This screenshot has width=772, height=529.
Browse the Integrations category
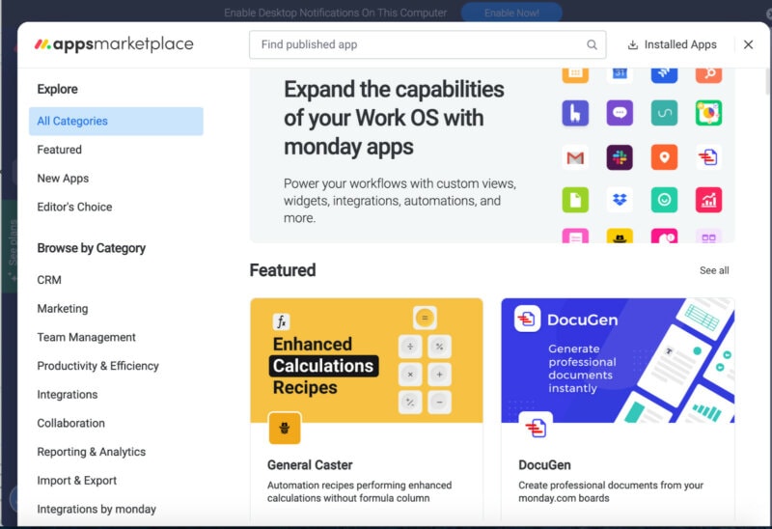coord(68,395)
